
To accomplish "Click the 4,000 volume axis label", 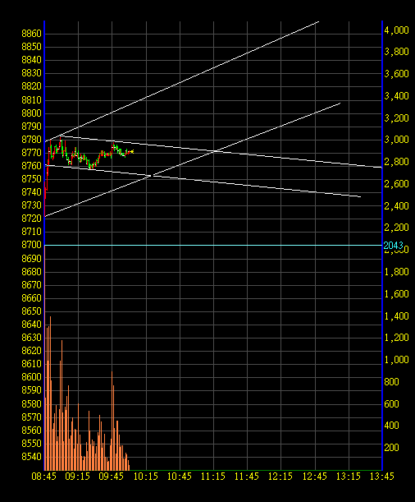I will tap(396, 30).
